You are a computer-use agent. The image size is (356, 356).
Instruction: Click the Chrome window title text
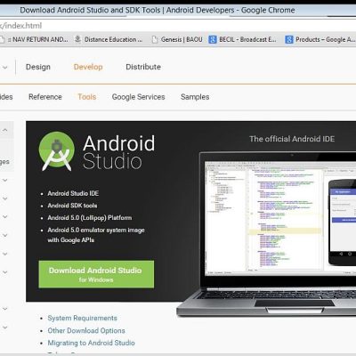[158, 10]
